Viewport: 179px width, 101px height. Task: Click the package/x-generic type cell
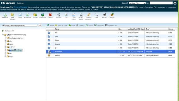point(152,56)
